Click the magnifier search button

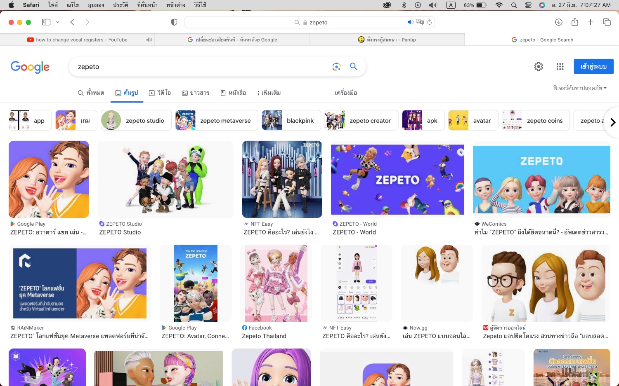pyautogui.click(x=354, y=66)
